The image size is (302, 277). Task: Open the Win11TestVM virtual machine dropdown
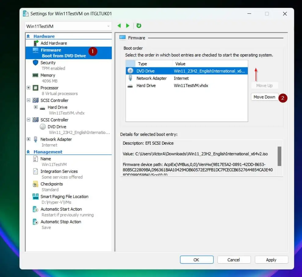click(x=68, y=26)
